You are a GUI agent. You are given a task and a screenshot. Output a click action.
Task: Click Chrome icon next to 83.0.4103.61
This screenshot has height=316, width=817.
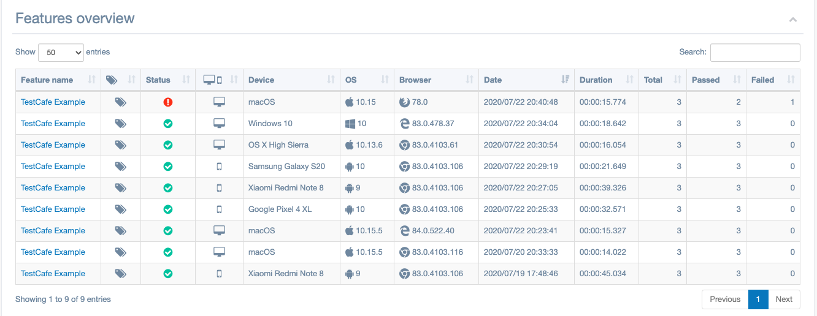(x=404, y=145)
